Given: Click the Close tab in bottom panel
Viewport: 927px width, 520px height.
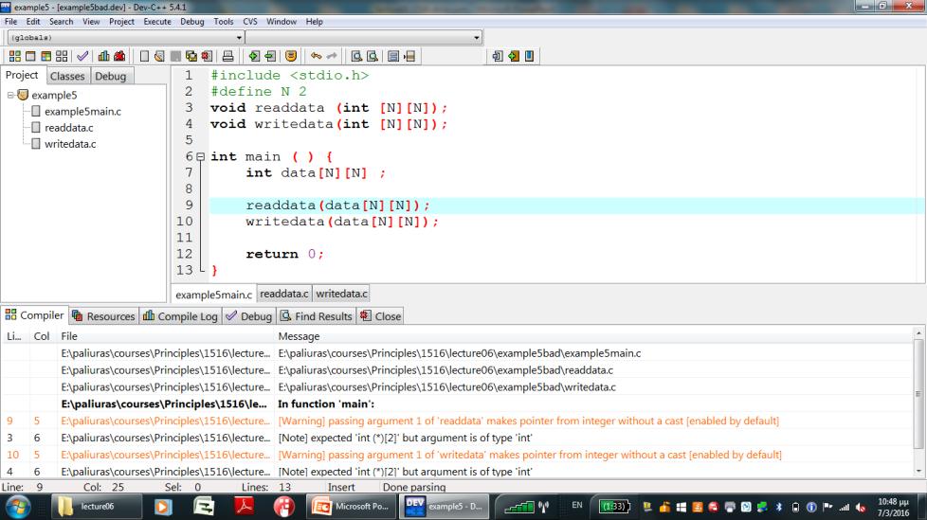Looking at the screenshot, I should (381, 316).
